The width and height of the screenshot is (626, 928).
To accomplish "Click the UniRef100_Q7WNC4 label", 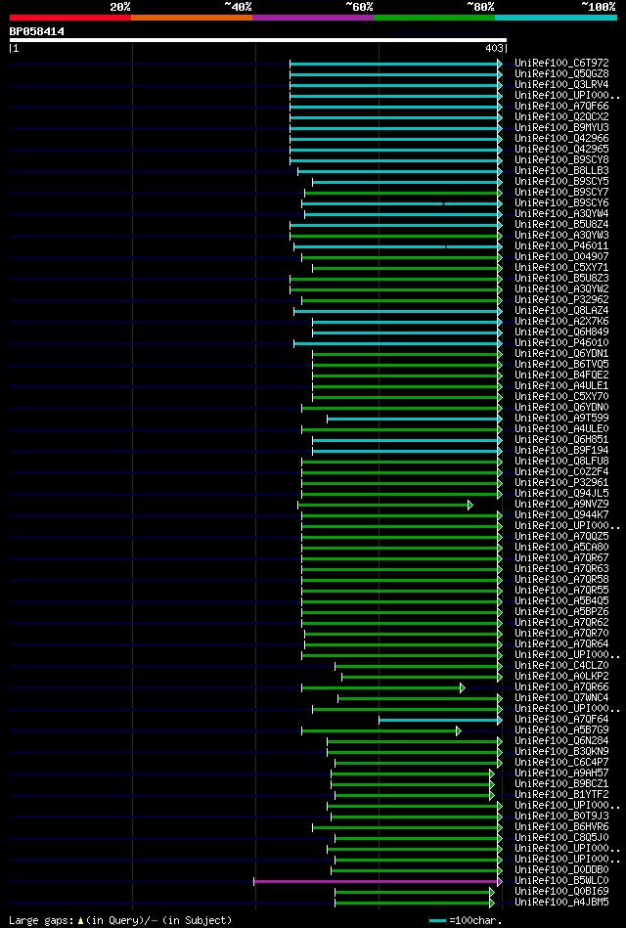I will click(561, 698).
